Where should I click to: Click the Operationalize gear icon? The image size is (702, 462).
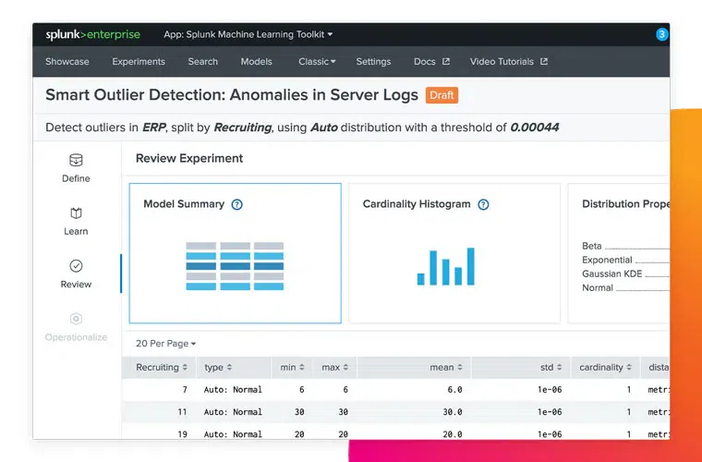click(76, 319)
